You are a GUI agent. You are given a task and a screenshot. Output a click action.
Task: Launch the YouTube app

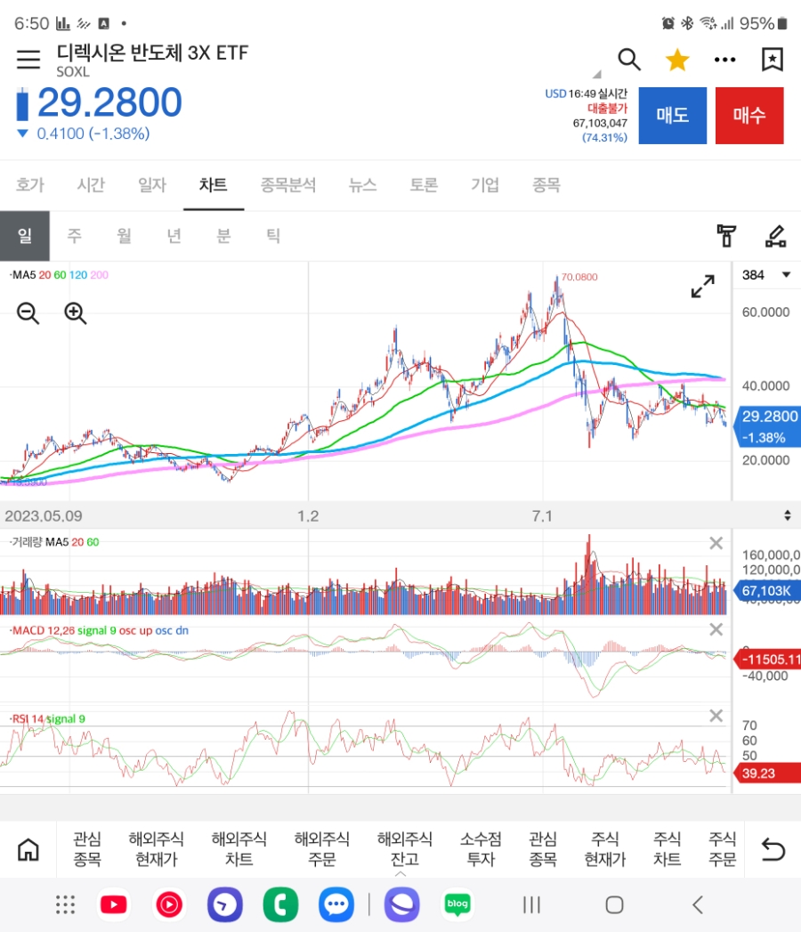(x=114, y=904)
